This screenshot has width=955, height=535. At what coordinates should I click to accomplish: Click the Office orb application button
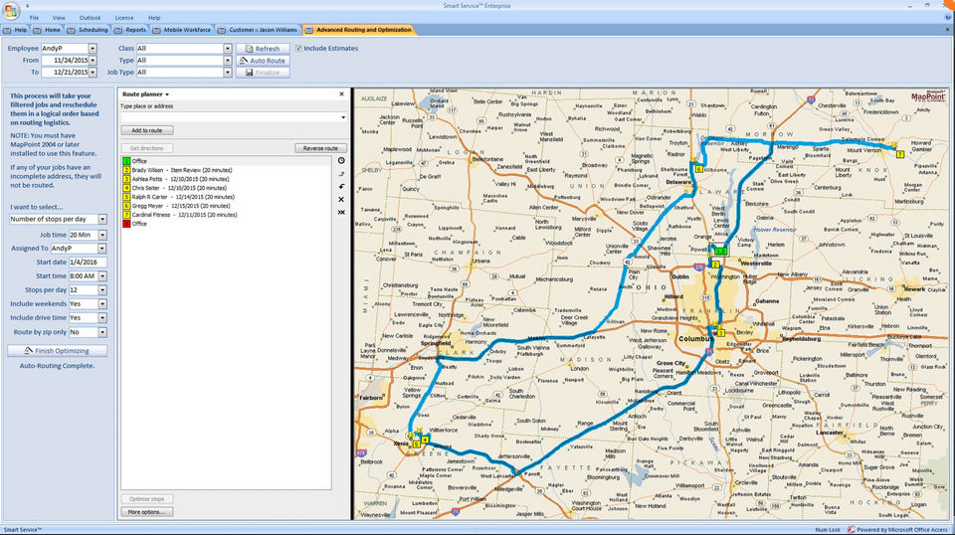(11, 10)
